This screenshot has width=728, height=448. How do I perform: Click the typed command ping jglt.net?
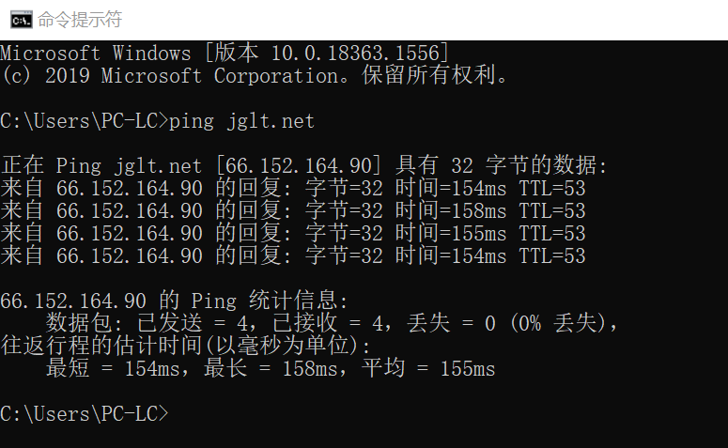pos(241,122)
